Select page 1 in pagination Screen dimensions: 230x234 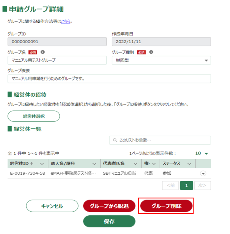click(x=186, y=186)
